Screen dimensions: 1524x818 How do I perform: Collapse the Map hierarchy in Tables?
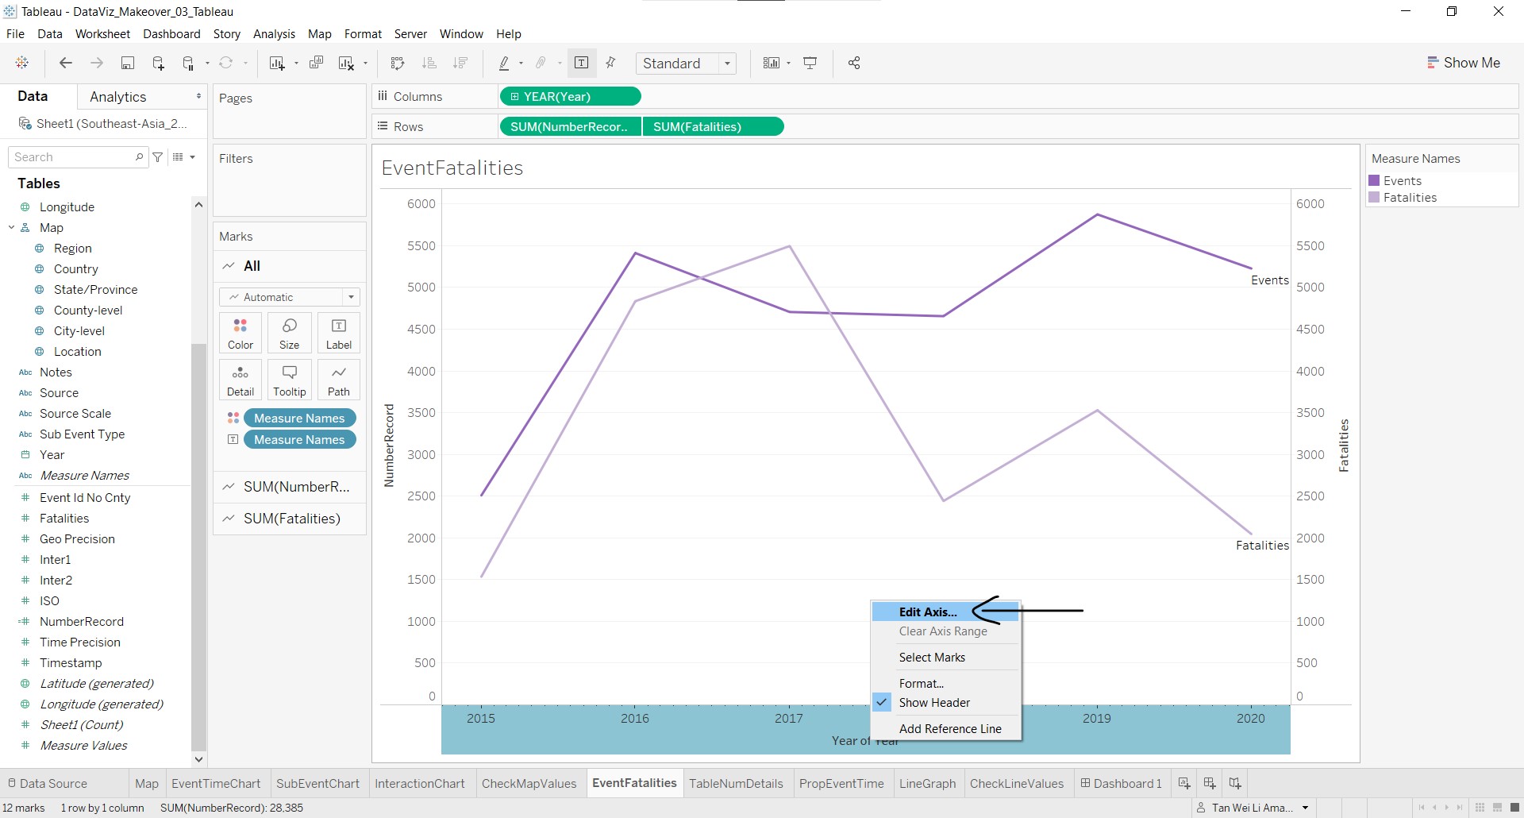tap(12, 228)
